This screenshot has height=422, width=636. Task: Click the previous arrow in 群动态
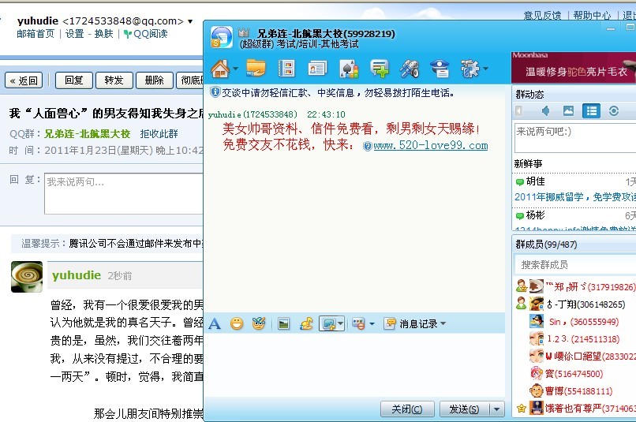click(x=518, y=110)
